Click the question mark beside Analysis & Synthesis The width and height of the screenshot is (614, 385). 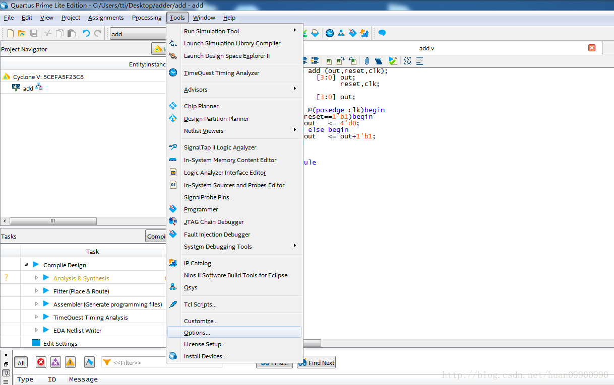tap(6, 277)
